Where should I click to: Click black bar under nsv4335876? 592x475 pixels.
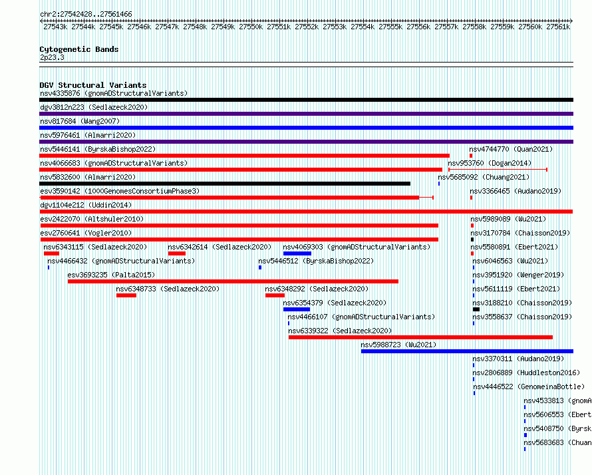306,100
